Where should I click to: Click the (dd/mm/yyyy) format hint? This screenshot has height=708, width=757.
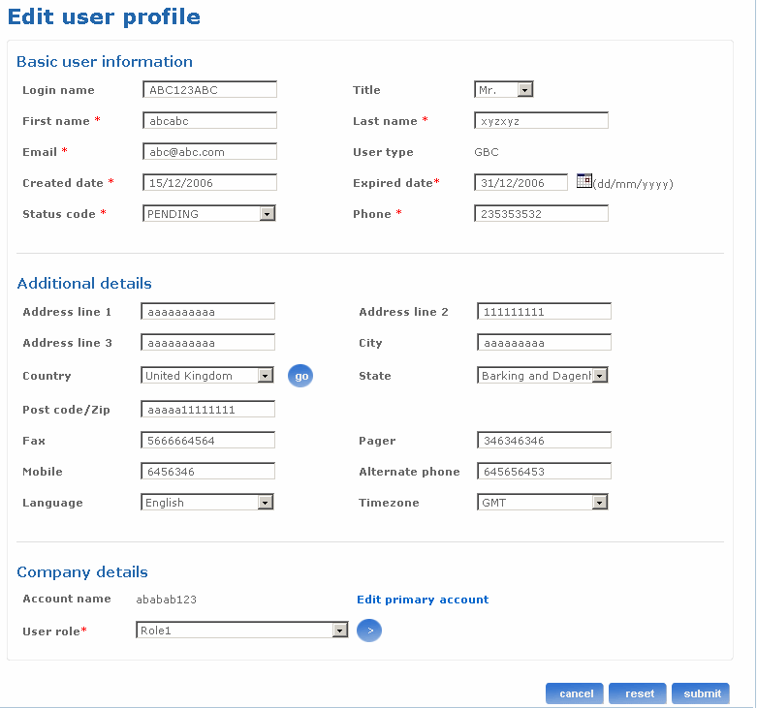pyautogui.click(x=633, y=184)
